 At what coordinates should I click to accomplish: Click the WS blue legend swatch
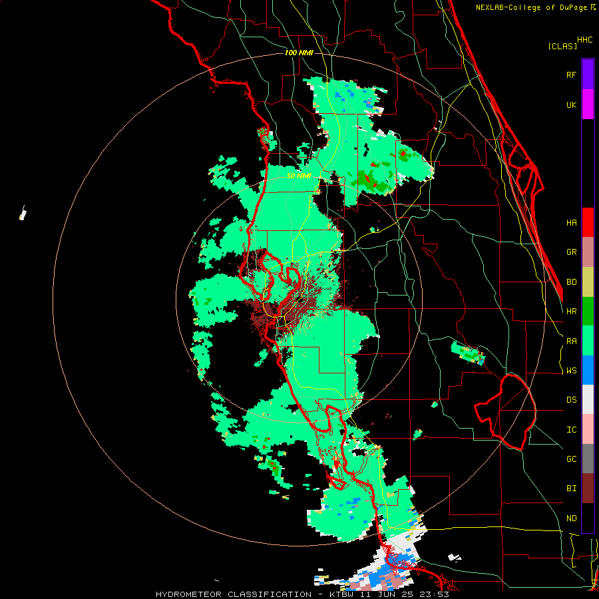tap(588, 370)
